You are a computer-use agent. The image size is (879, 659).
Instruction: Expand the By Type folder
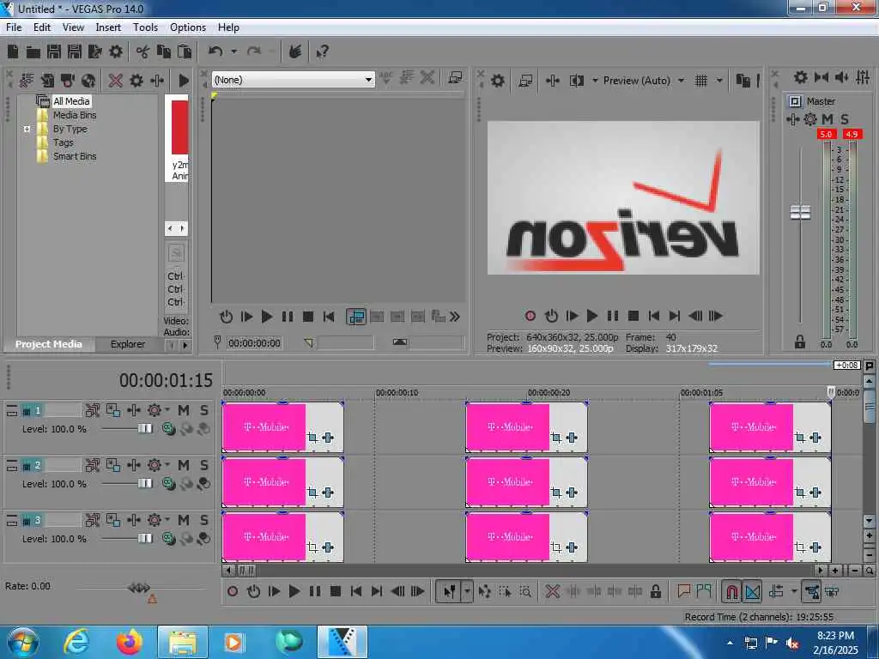[27, 129]
